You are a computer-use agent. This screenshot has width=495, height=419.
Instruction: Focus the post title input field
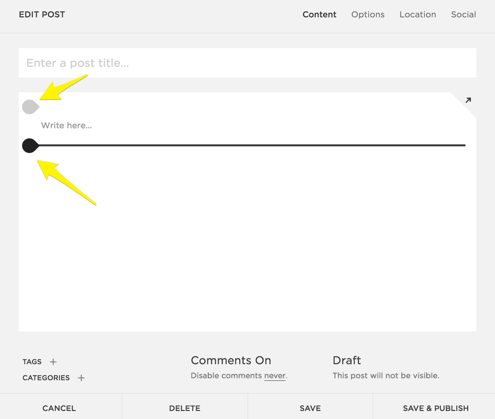248,63
